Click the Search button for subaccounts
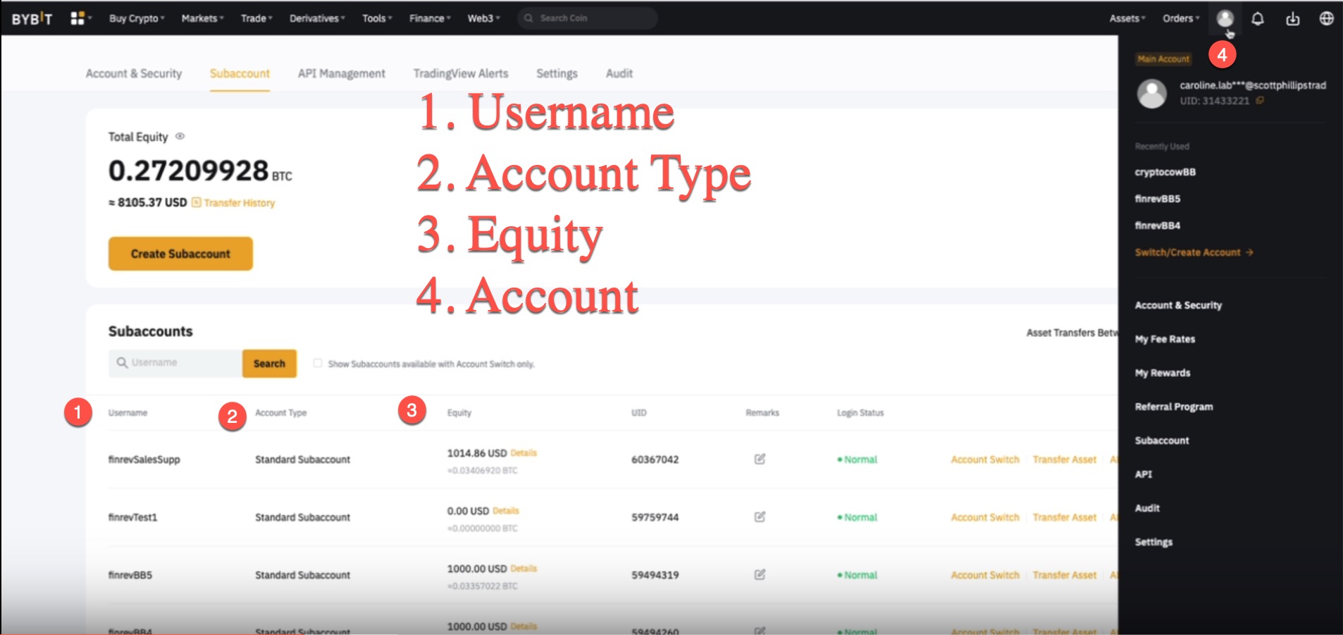The image size is (1343, 635). [269, 364]
